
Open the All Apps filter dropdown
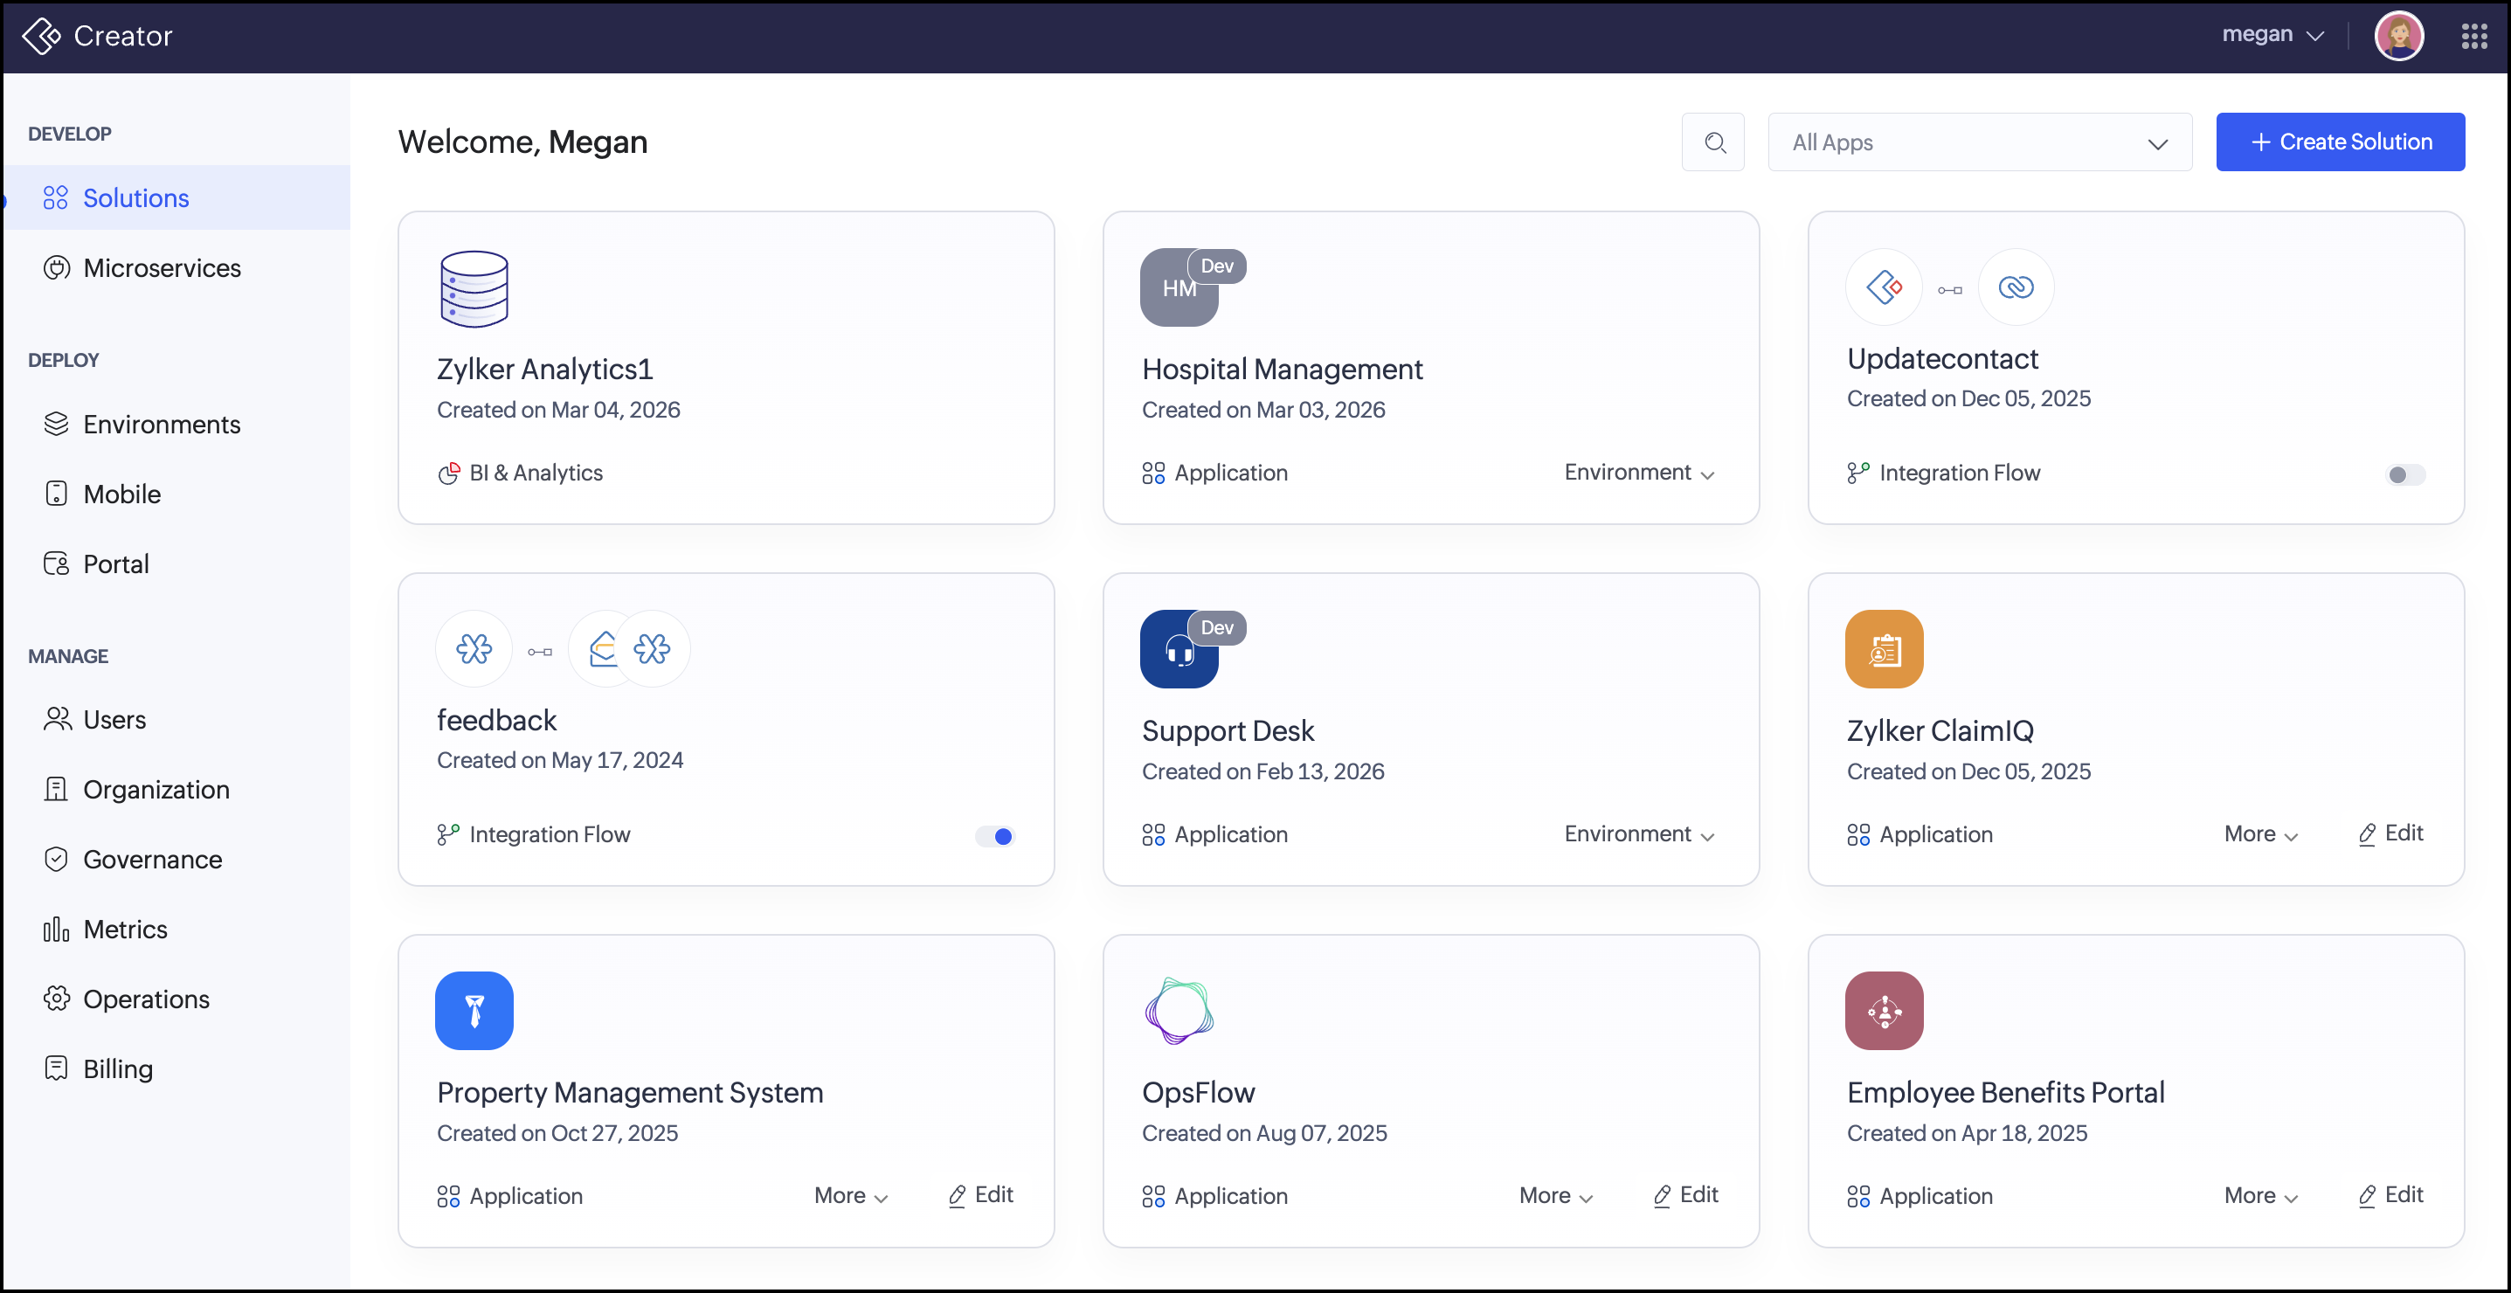[1979, 142]
